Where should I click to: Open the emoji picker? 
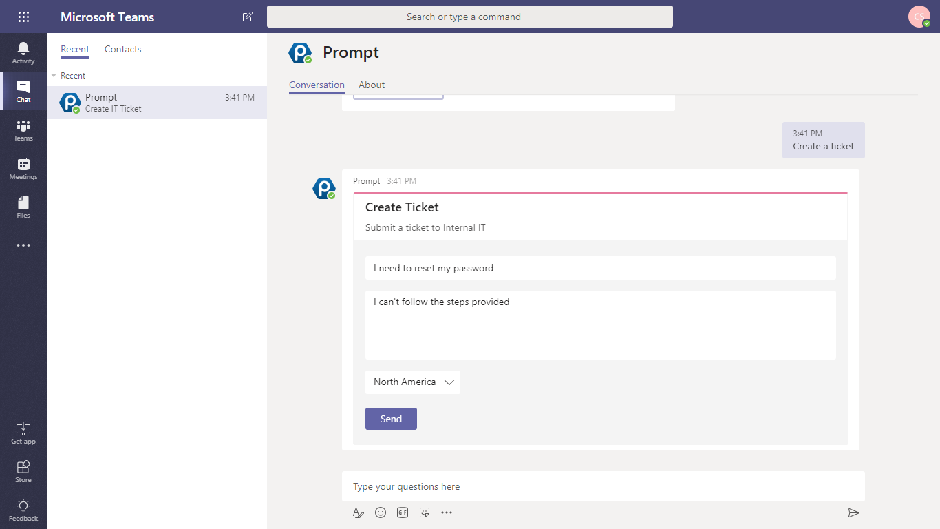pos(381,512)
